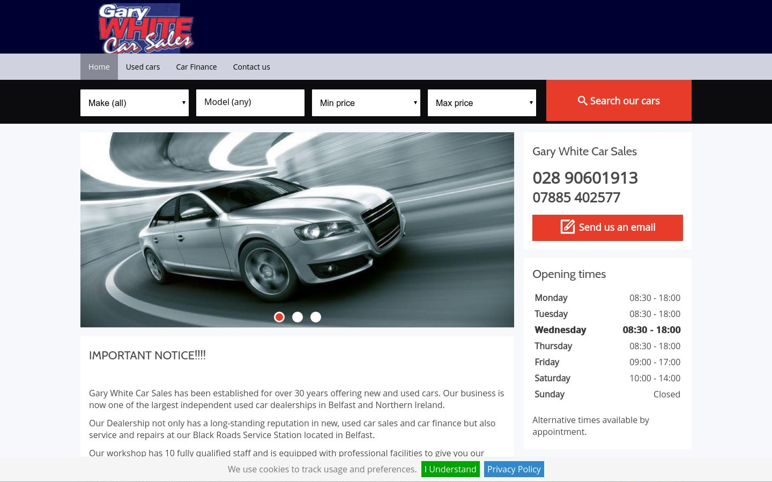Open the Model (any) selector
Image resolution: width=772 pixels, height=482 pixels.
[250, 103]
